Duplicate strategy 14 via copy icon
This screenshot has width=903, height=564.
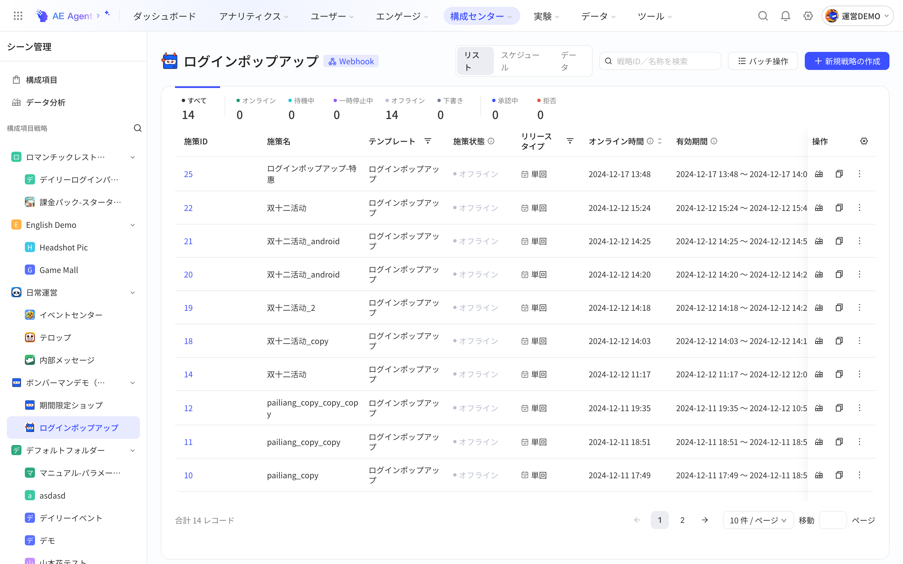[x=839, y=374]
